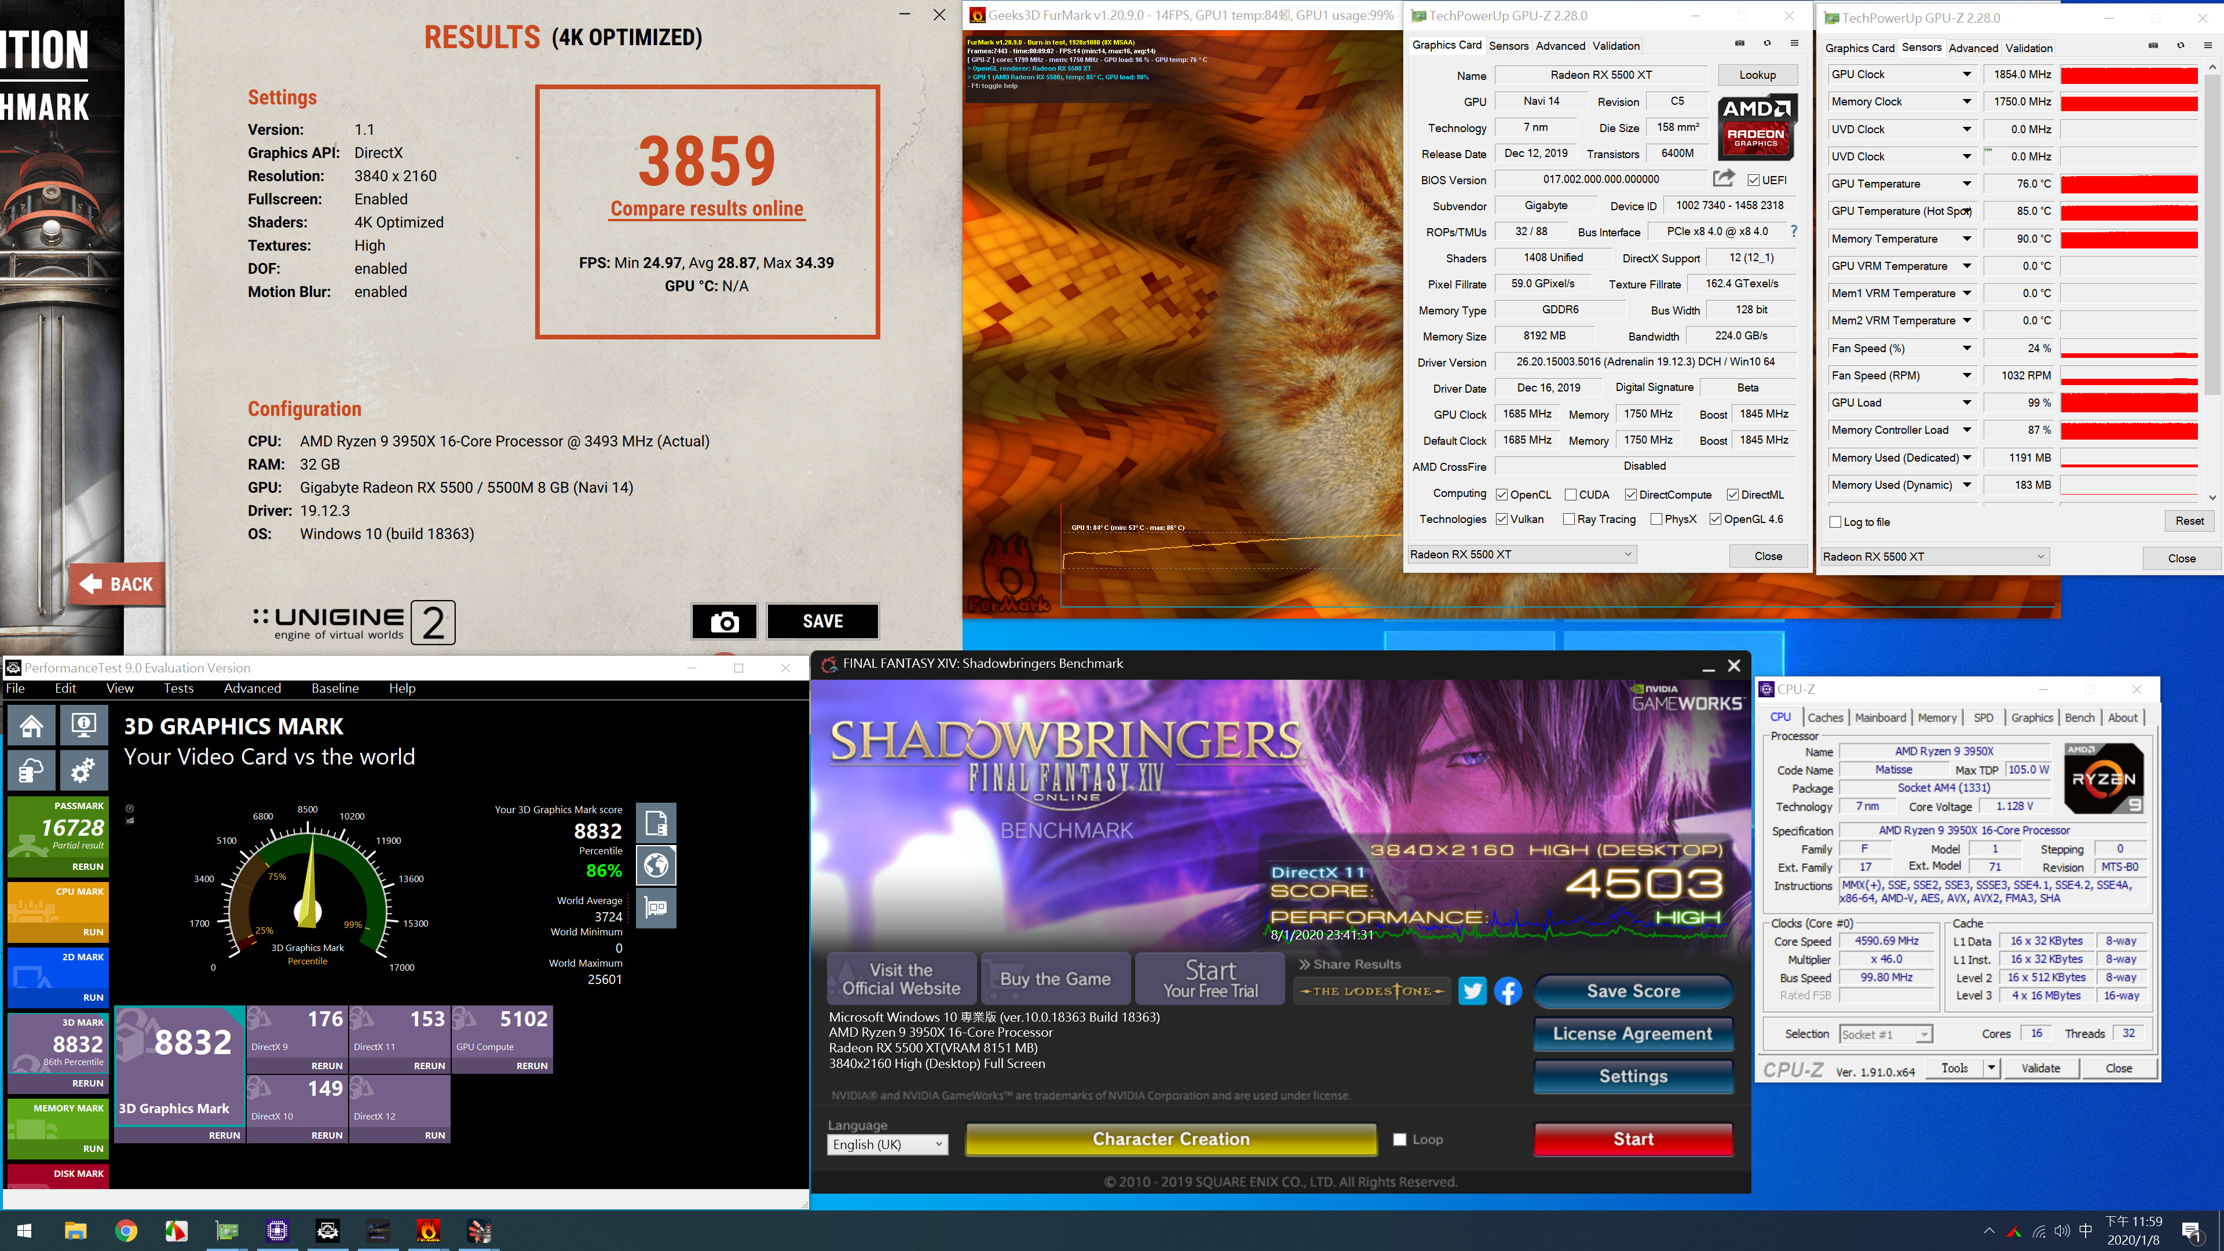Toggle Vulkan checkbox

click(x=1501, y=519)
